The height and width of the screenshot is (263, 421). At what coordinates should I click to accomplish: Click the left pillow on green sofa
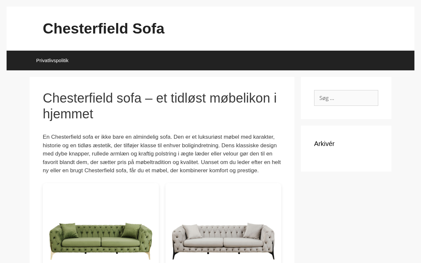(x=70, y=231)
